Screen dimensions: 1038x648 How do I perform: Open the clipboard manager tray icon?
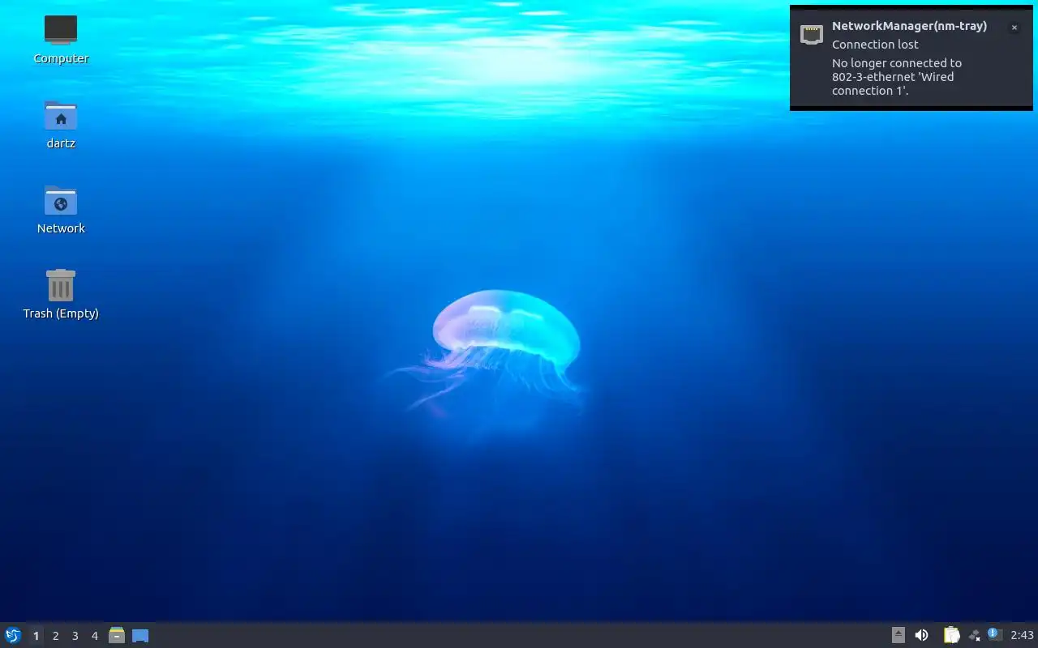(951, 635)
